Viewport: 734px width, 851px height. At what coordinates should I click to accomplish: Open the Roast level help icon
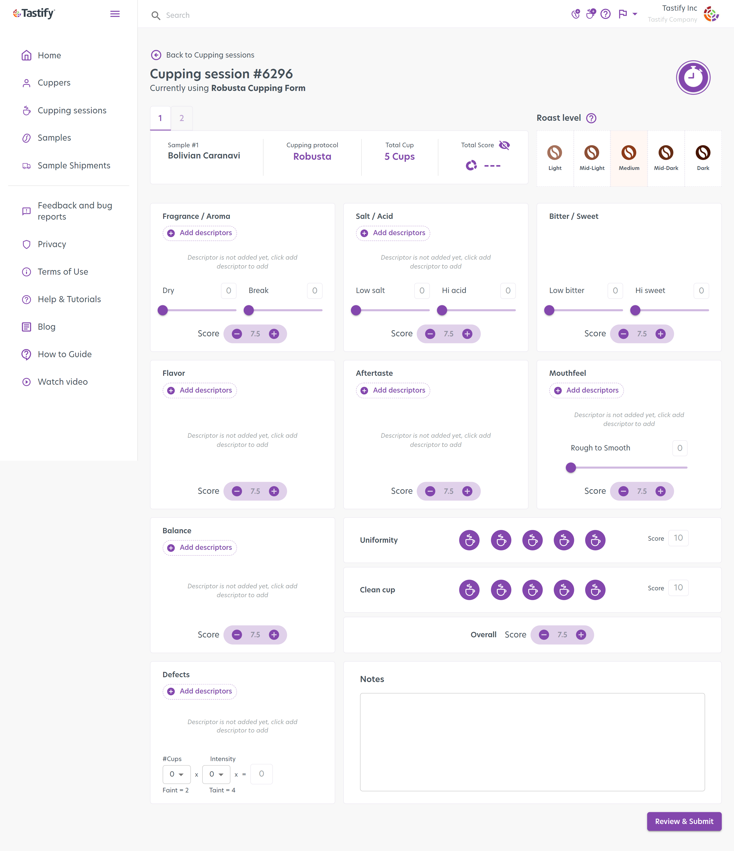point(591,118)
